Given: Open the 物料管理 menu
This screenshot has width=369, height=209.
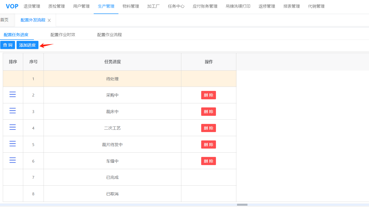Looking at the screenshot, I should pyautogui.click(x=131, y=6).
